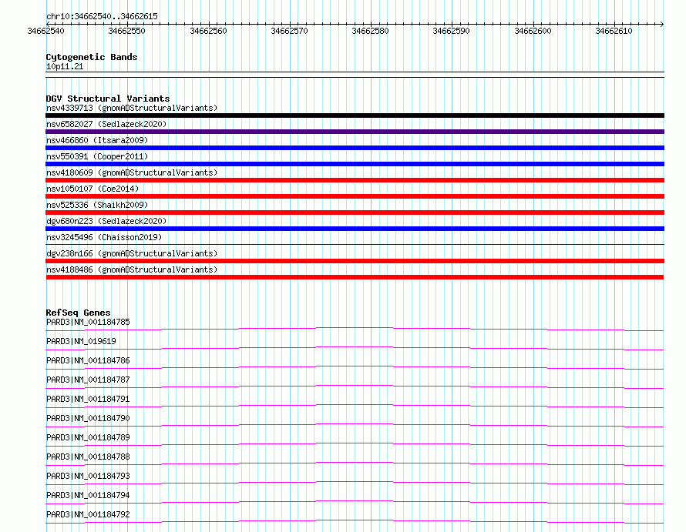Open variant nsv4188486 (gnomADStructuralVariants)

(x=132, y=269)
